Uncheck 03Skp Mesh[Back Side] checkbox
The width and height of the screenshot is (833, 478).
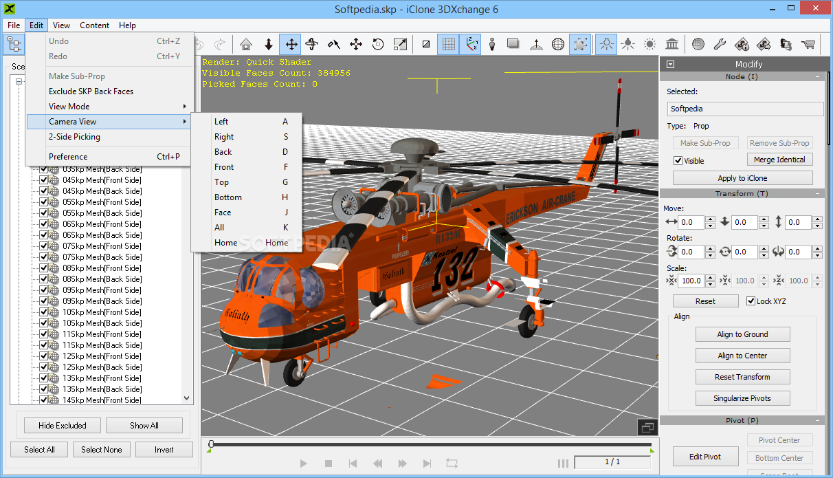(43, 169)
